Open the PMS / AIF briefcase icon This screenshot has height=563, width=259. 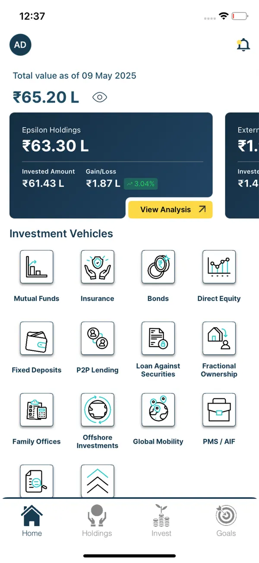pos(219,410)
